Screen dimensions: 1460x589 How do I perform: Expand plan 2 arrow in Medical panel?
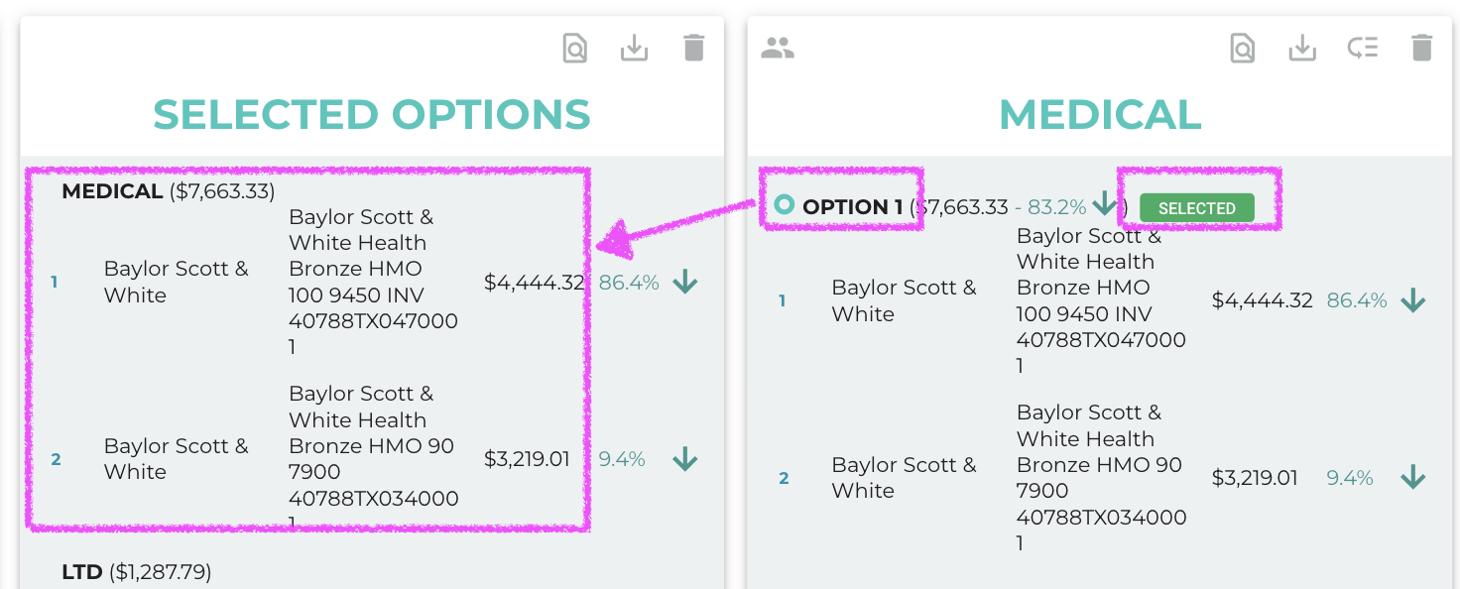click(x=1413, y=478)
